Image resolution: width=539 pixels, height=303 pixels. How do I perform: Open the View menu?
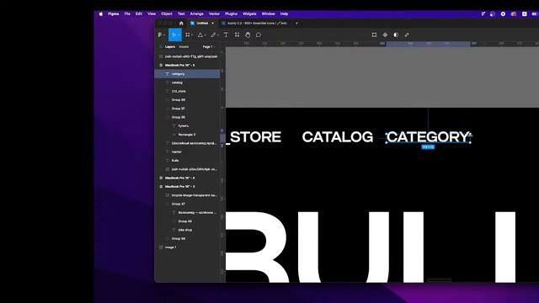(x=152, y=13)
